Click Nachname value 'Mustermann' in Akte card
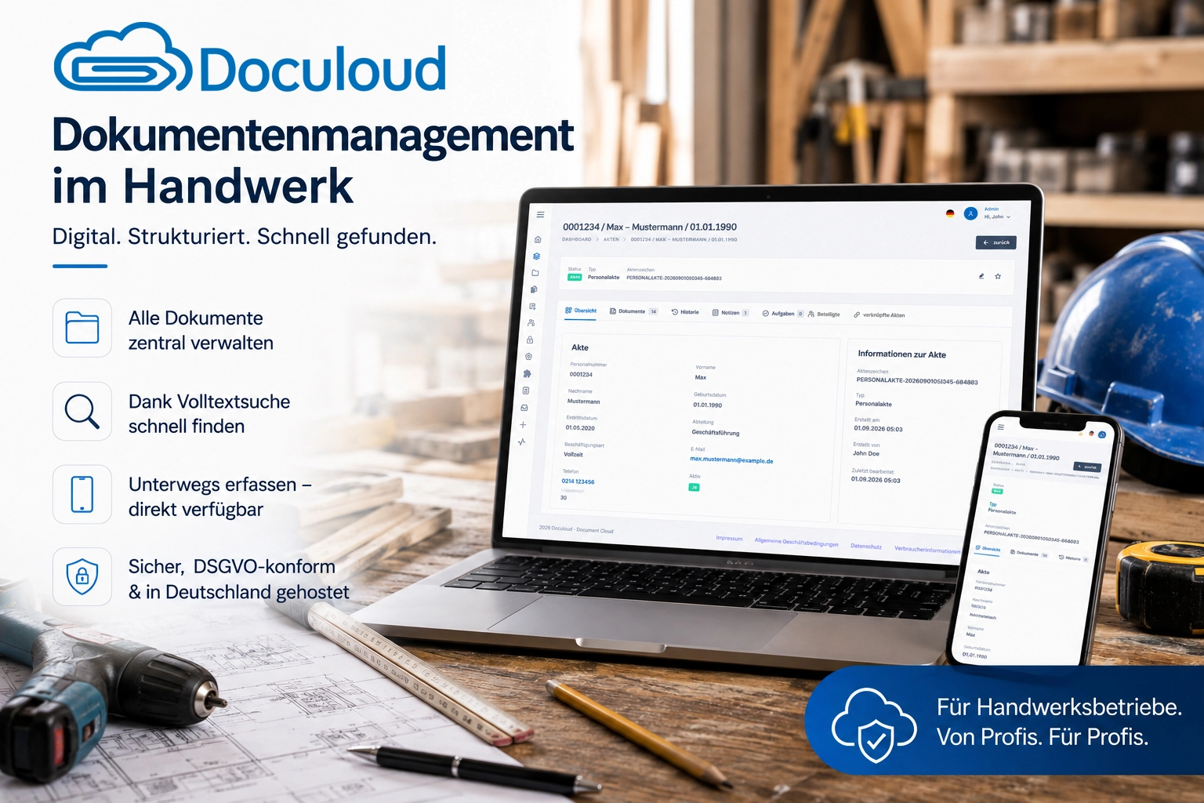 pyautogui.click(x=584, y=401)
